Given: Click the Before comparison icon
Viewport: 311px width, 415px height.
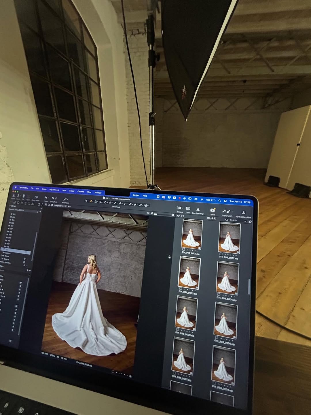Looking at the screenshot, I should pyautogui.click(x=179, y=208).
